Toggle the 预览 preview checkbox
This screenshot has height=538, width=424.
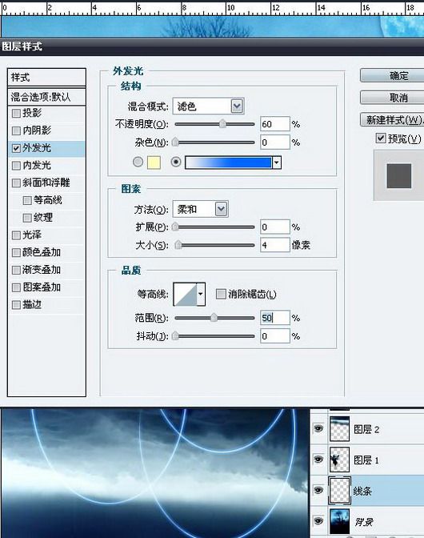click(x=381, y=139)
